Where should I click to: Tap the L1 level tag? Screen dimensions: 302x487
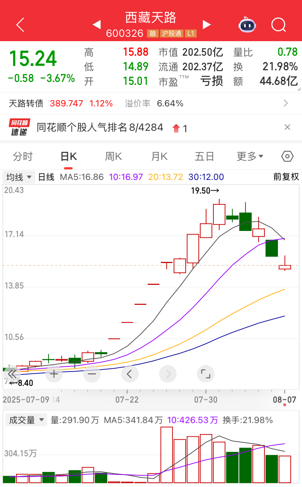click(x=190, y=34)
